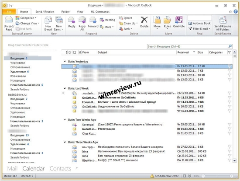
Task: Open Contacts in the navigation bar
Action: 60,168
